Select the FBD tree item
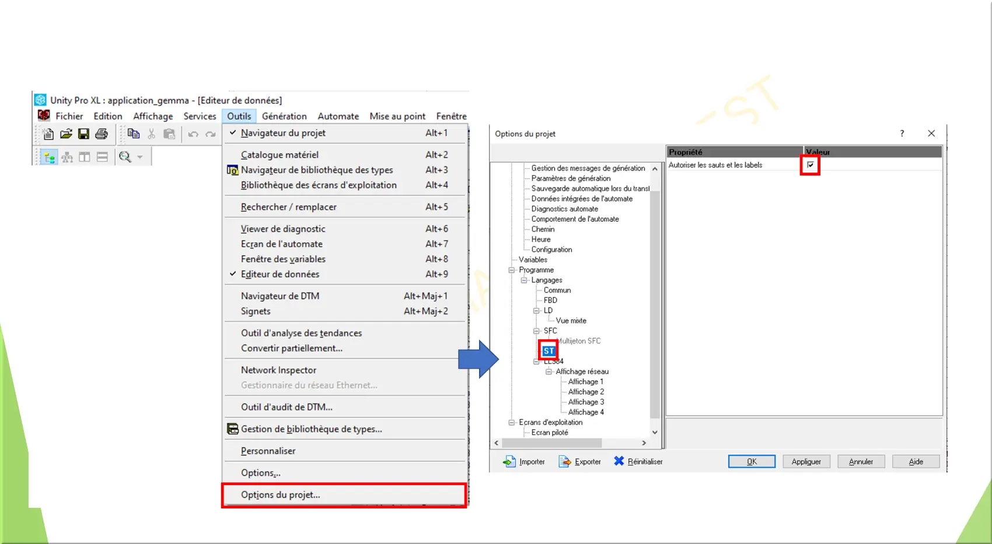Viewport: 992px width, 544px height. (550, 300)
